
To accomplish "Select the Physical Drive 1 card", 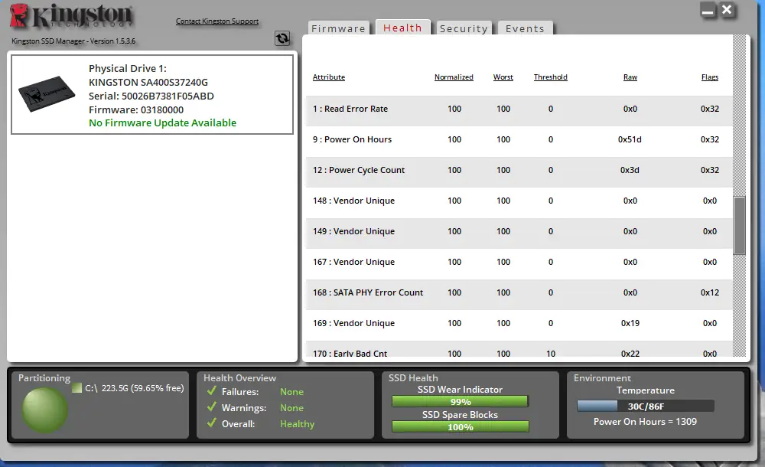I will point(152,94).
